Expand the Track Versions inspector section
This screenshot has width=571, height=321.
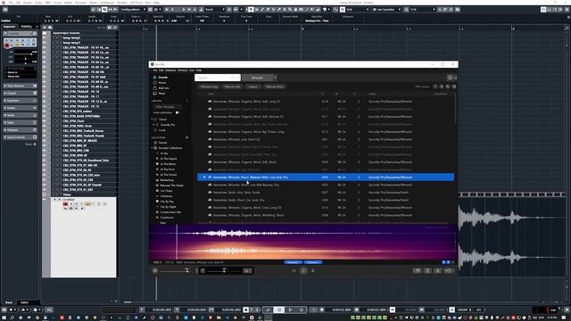[x=20, y=86]
